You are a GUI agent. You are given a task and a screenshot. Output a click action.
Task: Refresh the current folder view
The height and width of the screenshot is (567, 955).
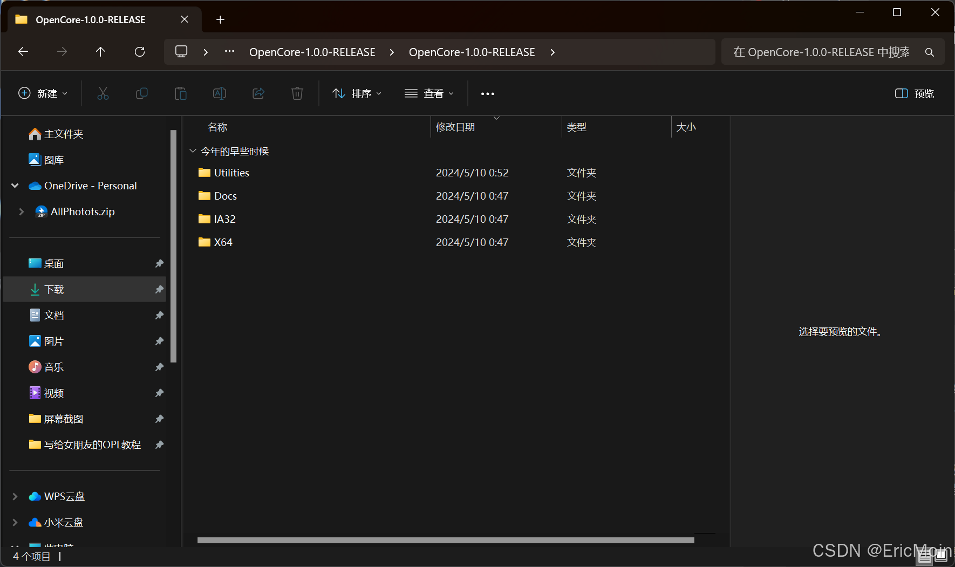point(140,52)
